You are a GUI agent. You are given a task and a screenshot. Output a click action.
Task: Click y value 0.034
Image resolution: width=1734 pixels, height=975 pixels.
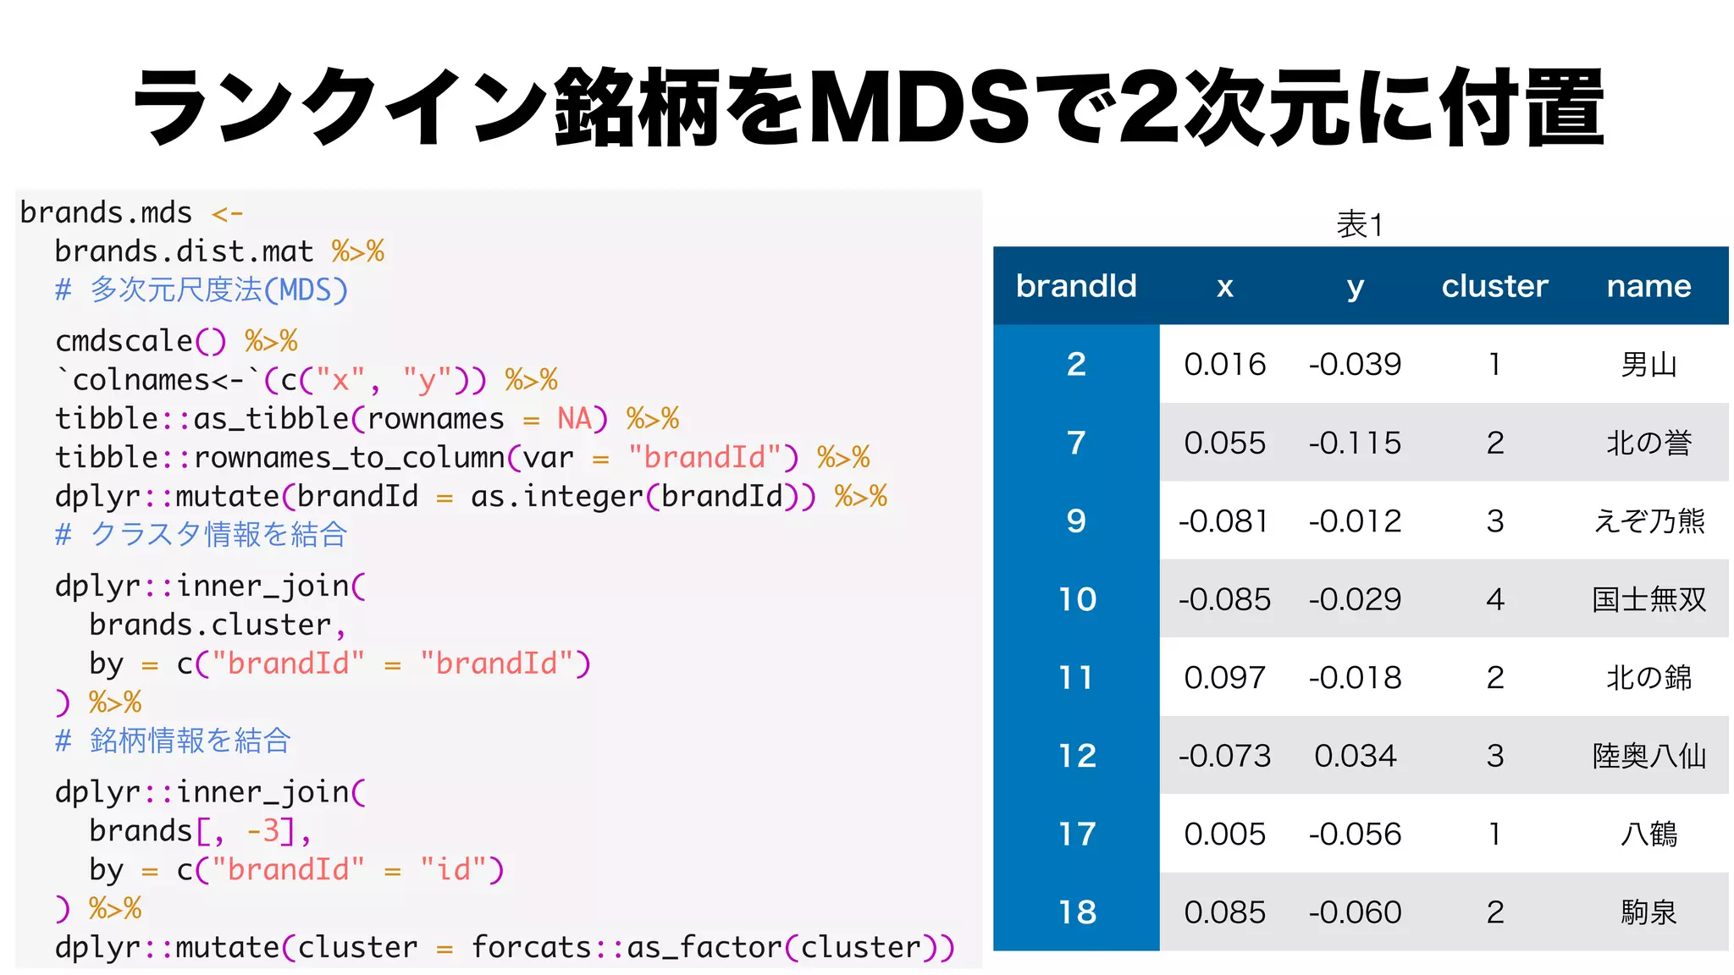tap(1355, 756)
